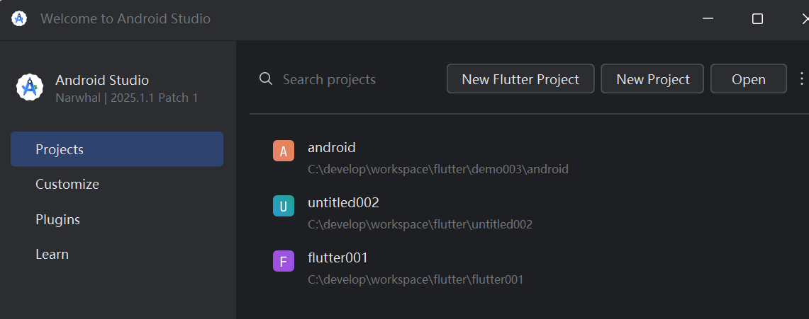Click the purple 'F' flutter001 project icon
This screenshot has width=809, height=319.
(x=283, y=261)
